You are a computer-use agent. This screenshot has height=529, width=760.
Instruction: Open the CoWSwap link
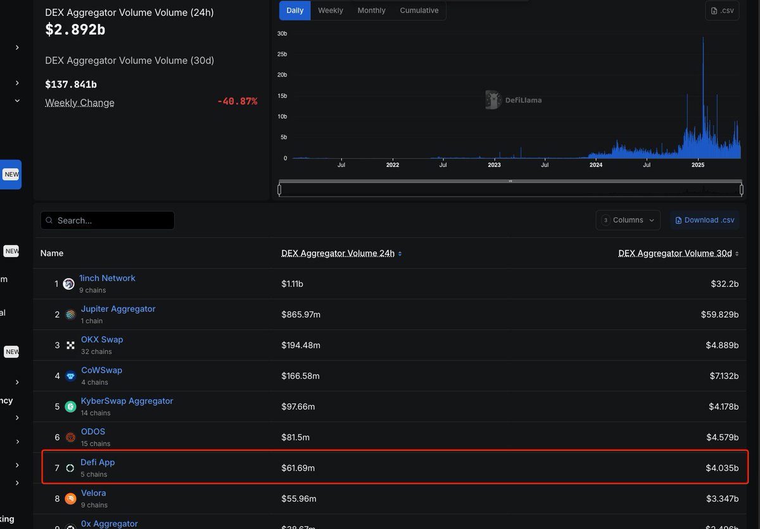click(x=101, y=370)
